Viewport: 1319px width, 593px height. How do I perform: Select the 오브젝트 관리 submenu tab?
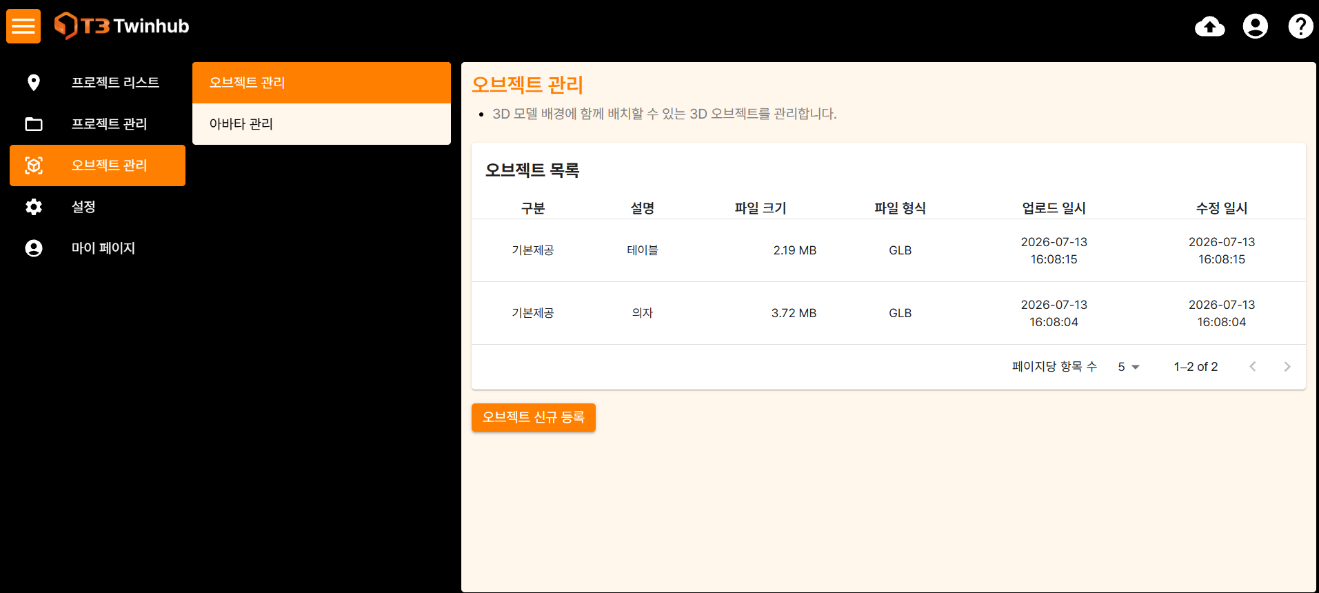tap(321, 83)
